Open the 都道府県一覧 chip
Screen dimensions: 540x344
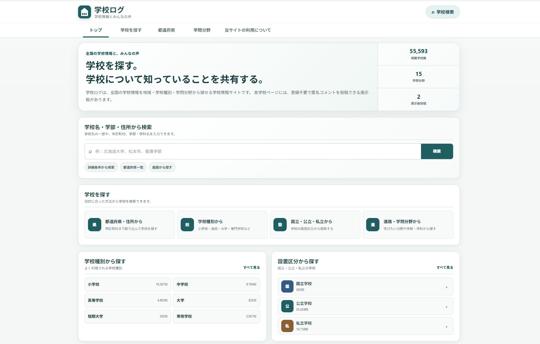pyautogui.click(x=133, y=167)
